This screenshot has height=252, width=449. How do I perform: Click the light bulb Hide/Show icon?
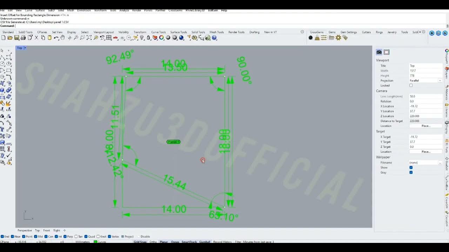click(142, 38)
